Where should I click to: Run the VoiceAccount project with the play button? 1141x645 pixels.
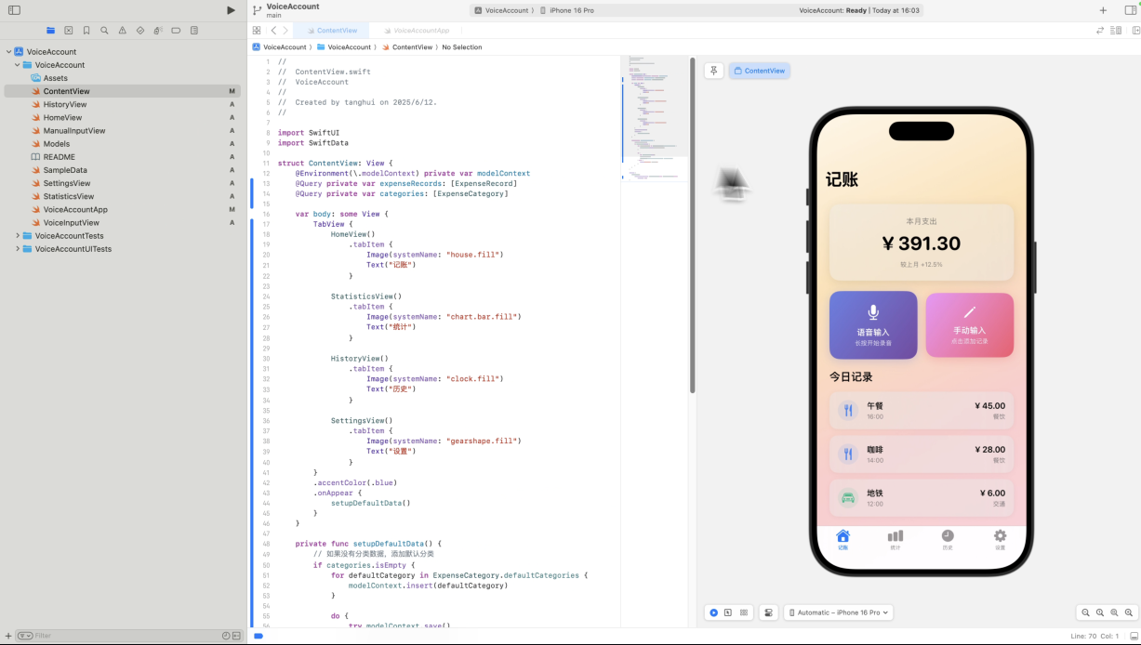pyautogui.click(x=231, y=10)
